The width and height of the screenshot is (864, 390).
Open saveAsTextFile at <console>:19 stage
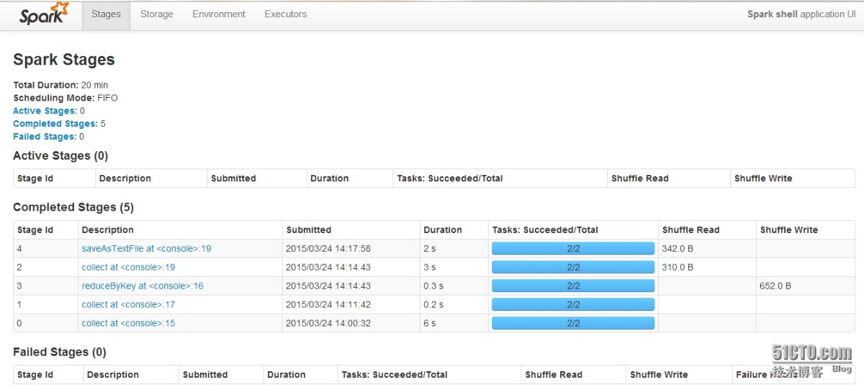(x=146, y=249)
